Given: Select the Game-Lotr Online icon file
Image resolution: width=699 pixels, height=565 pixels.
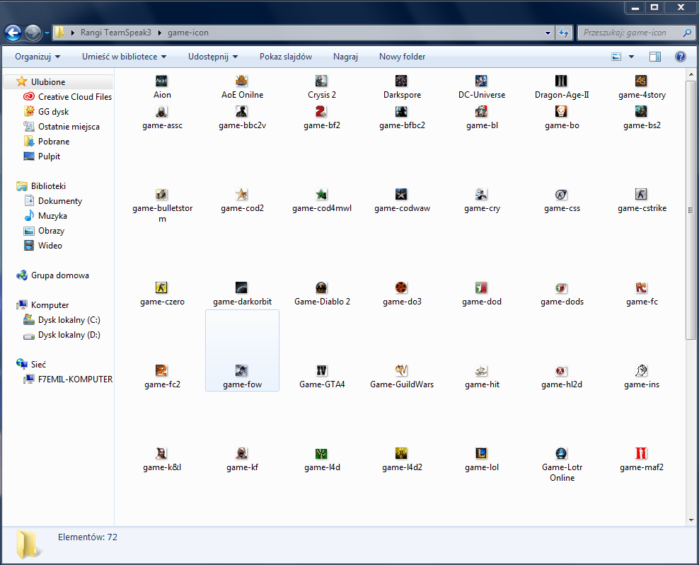Looking at the screenshot, I should point(562,464).
